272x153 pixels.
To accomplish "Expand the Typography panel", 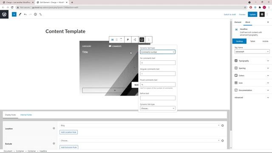I will coord(252,61).
